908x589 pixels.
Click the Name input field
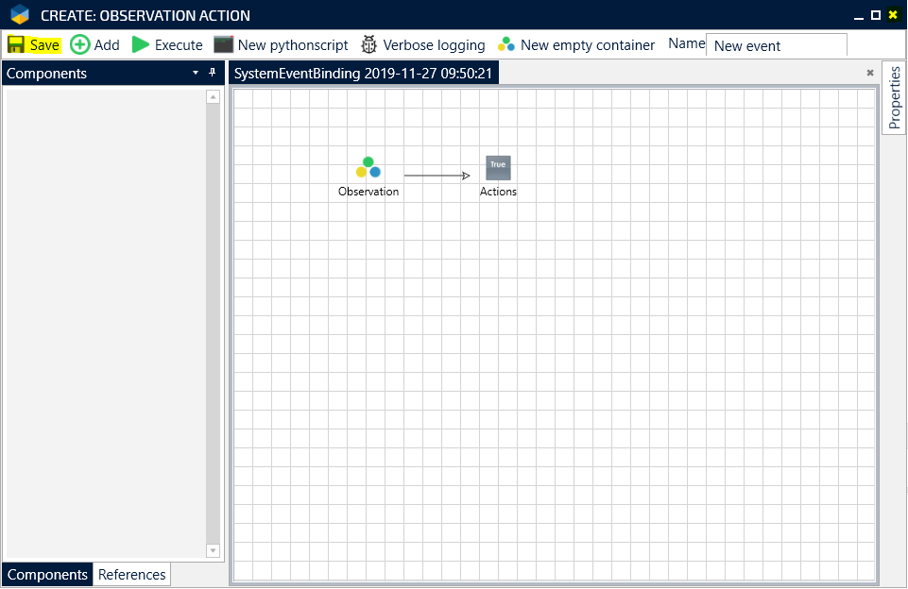pyautogui.click(x=776, y=45)
